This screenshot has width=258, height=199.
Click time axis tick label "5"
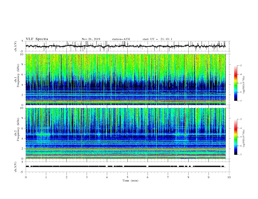click(127, 177)
